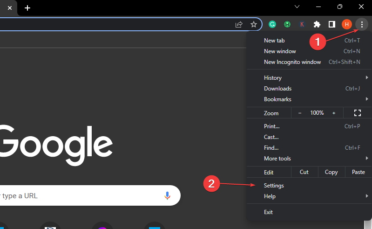The image size is (372, 229).
Task: Select New Incognito window menu item
Action: 309,62
